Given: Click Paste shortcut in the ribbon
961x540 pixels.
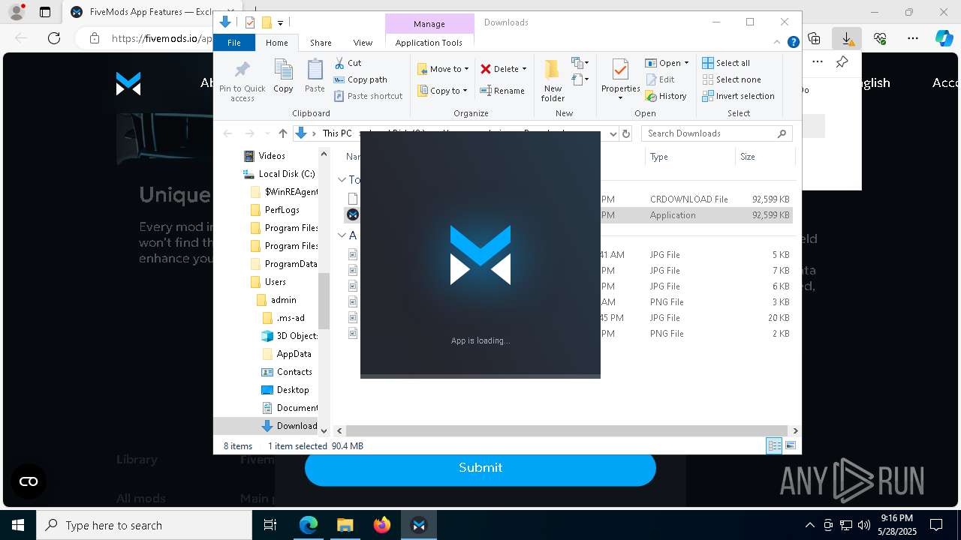Looking at the screenshot, I should click(368, 96).
